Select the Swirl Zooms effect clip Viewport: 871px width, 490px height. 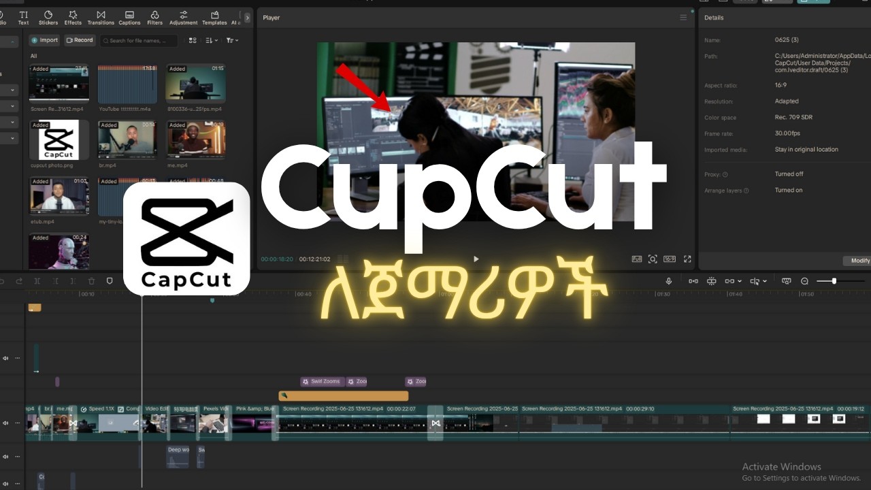tap(322, 382)
